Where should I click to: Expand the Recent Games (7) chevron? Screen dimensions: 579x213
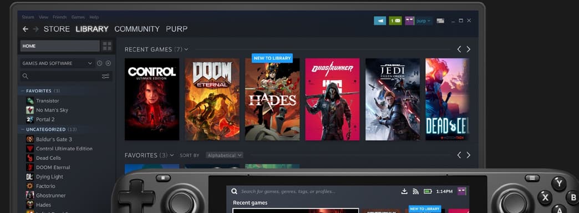tap(186, 49)
